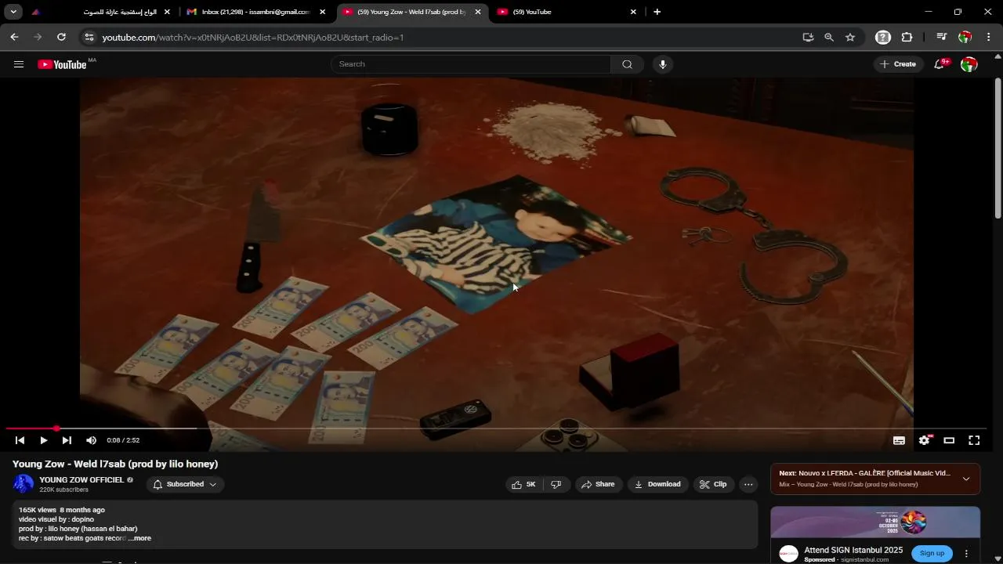Viewport: 1003px width, 564px height.
Task: Go back in browser history
Action: 14,37
